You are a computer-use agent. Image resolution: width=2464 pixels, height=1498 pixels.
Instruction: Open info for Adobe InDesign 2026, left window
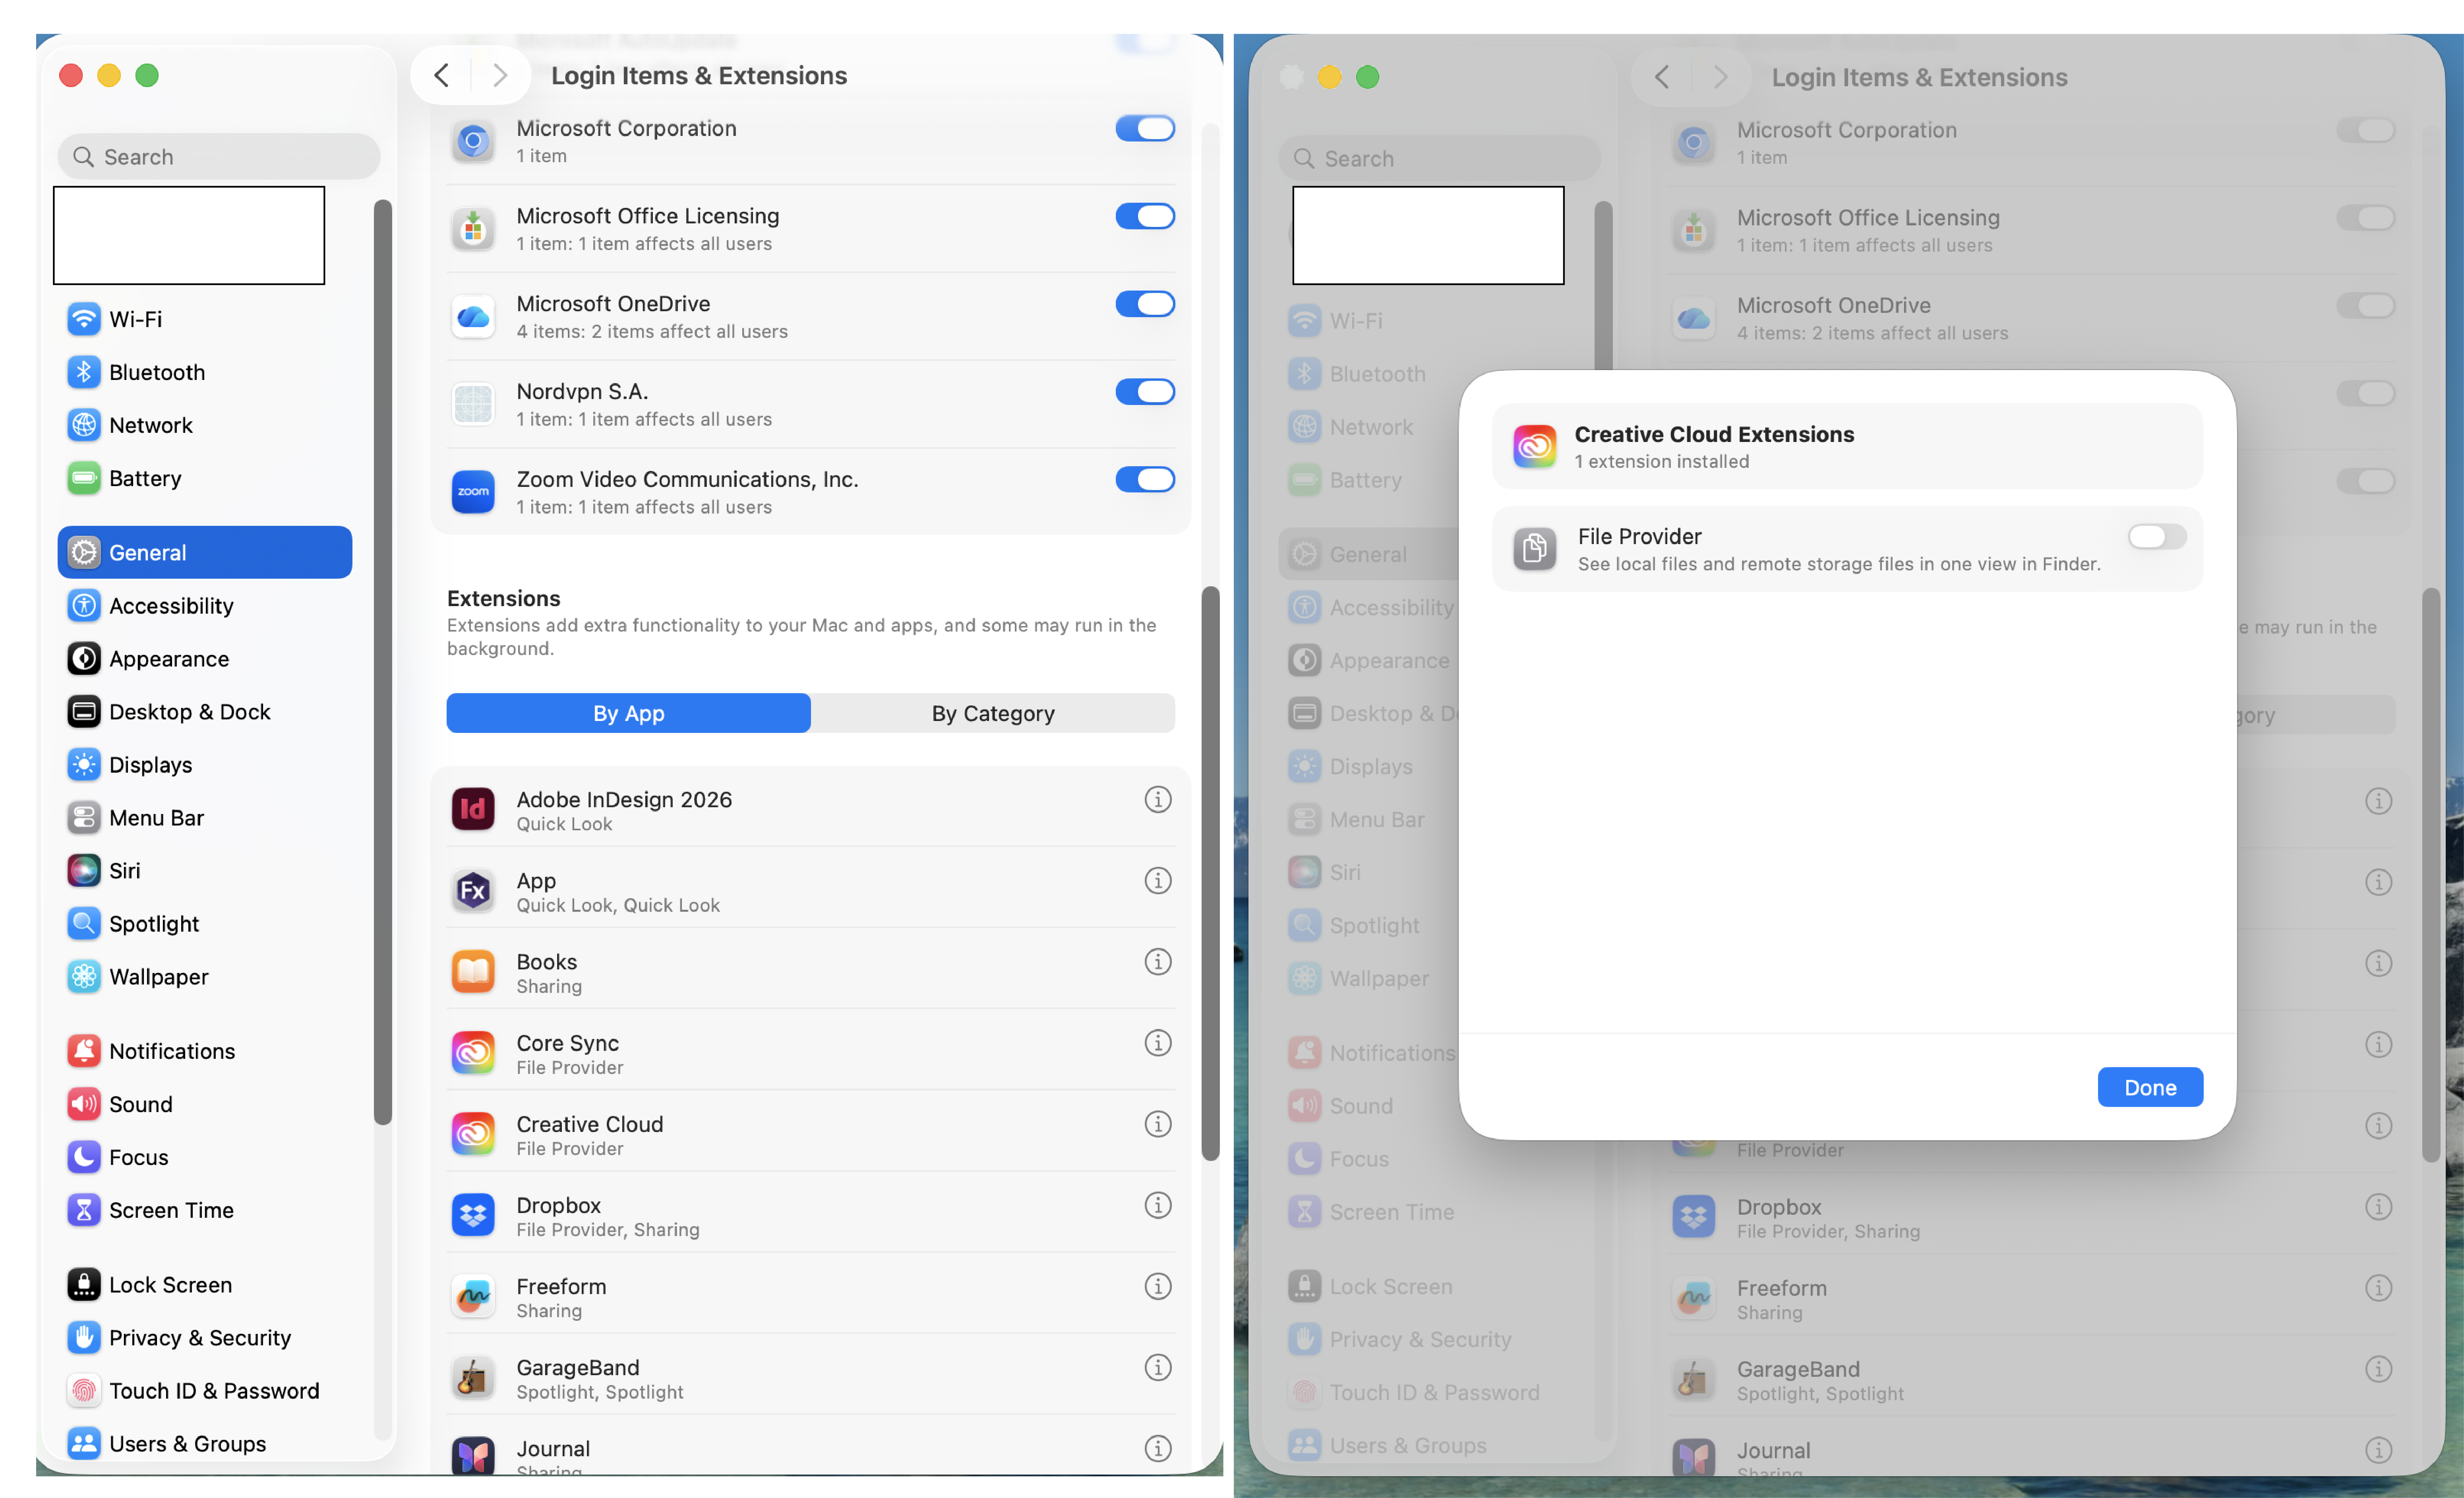[x=1158, y=800]
